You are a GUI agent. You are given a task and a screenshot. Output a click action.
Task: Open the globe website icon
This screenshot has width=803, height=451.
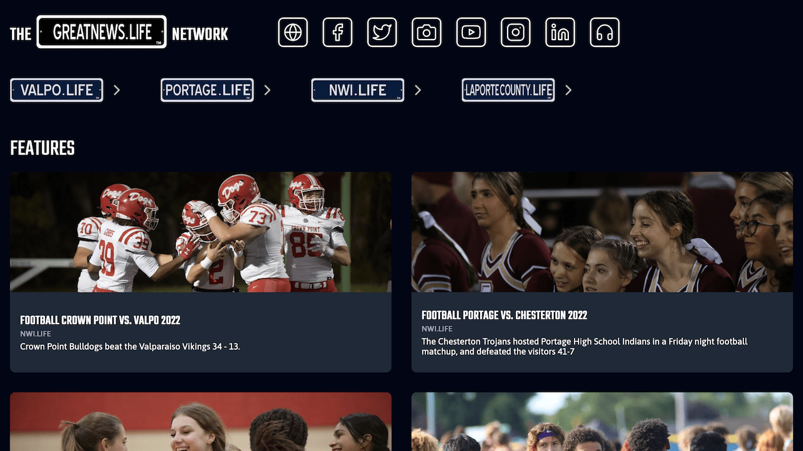[293, 33]
